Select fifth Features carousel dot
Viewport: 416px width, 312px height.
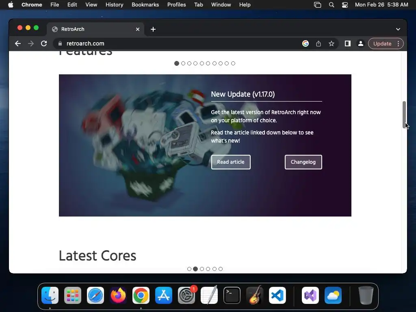[x=202, y=63]
